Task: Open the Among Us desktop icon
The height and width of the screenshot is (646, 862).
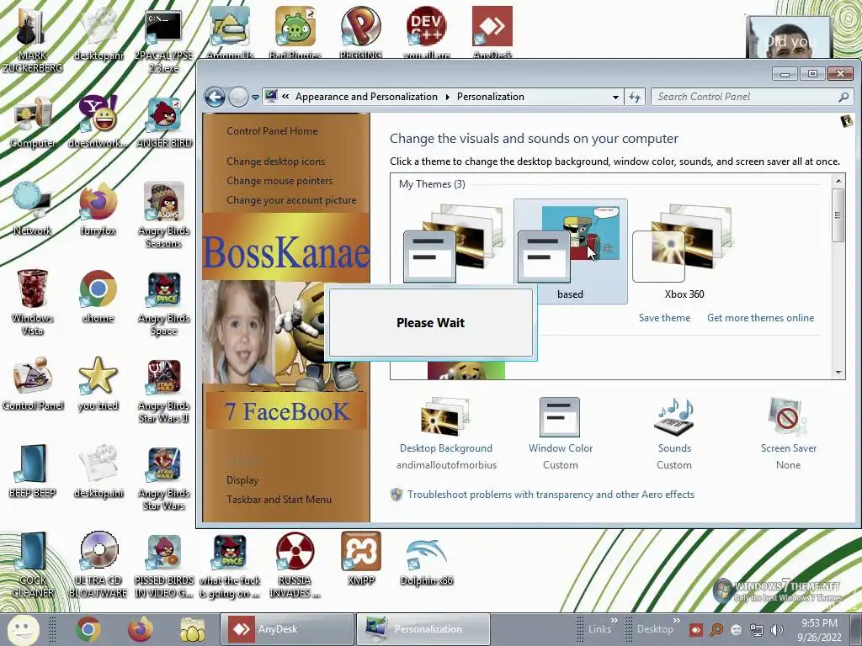Action: pos(230,32)
